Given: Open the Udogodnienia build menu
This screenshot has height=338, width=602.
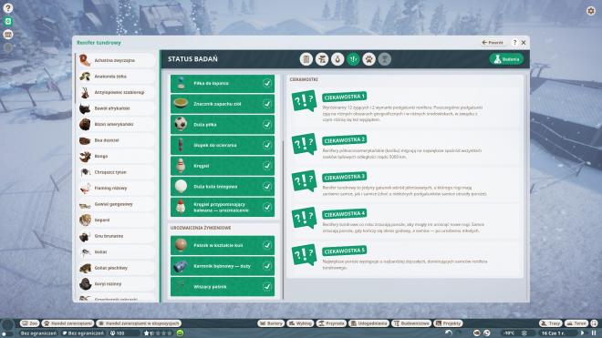Looking at the screenshot, I should pyautogui.click(x=368, y=323).
